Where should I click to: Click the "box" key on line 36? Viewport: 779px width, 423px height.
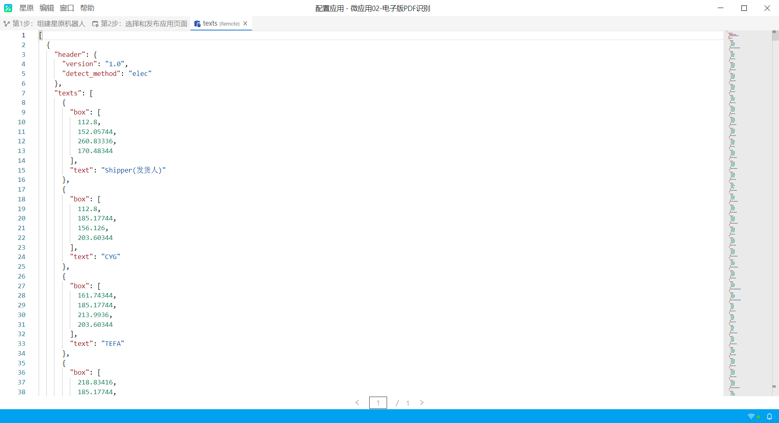click(x=80, y=373)
